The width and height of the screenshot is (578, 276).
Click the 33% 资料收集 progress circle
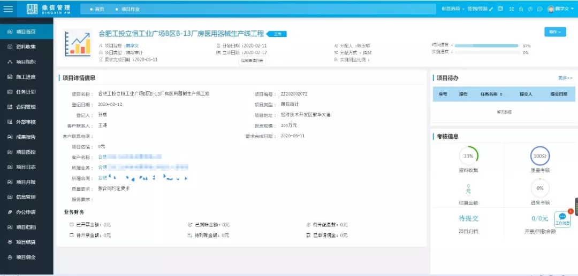(468, 156)
